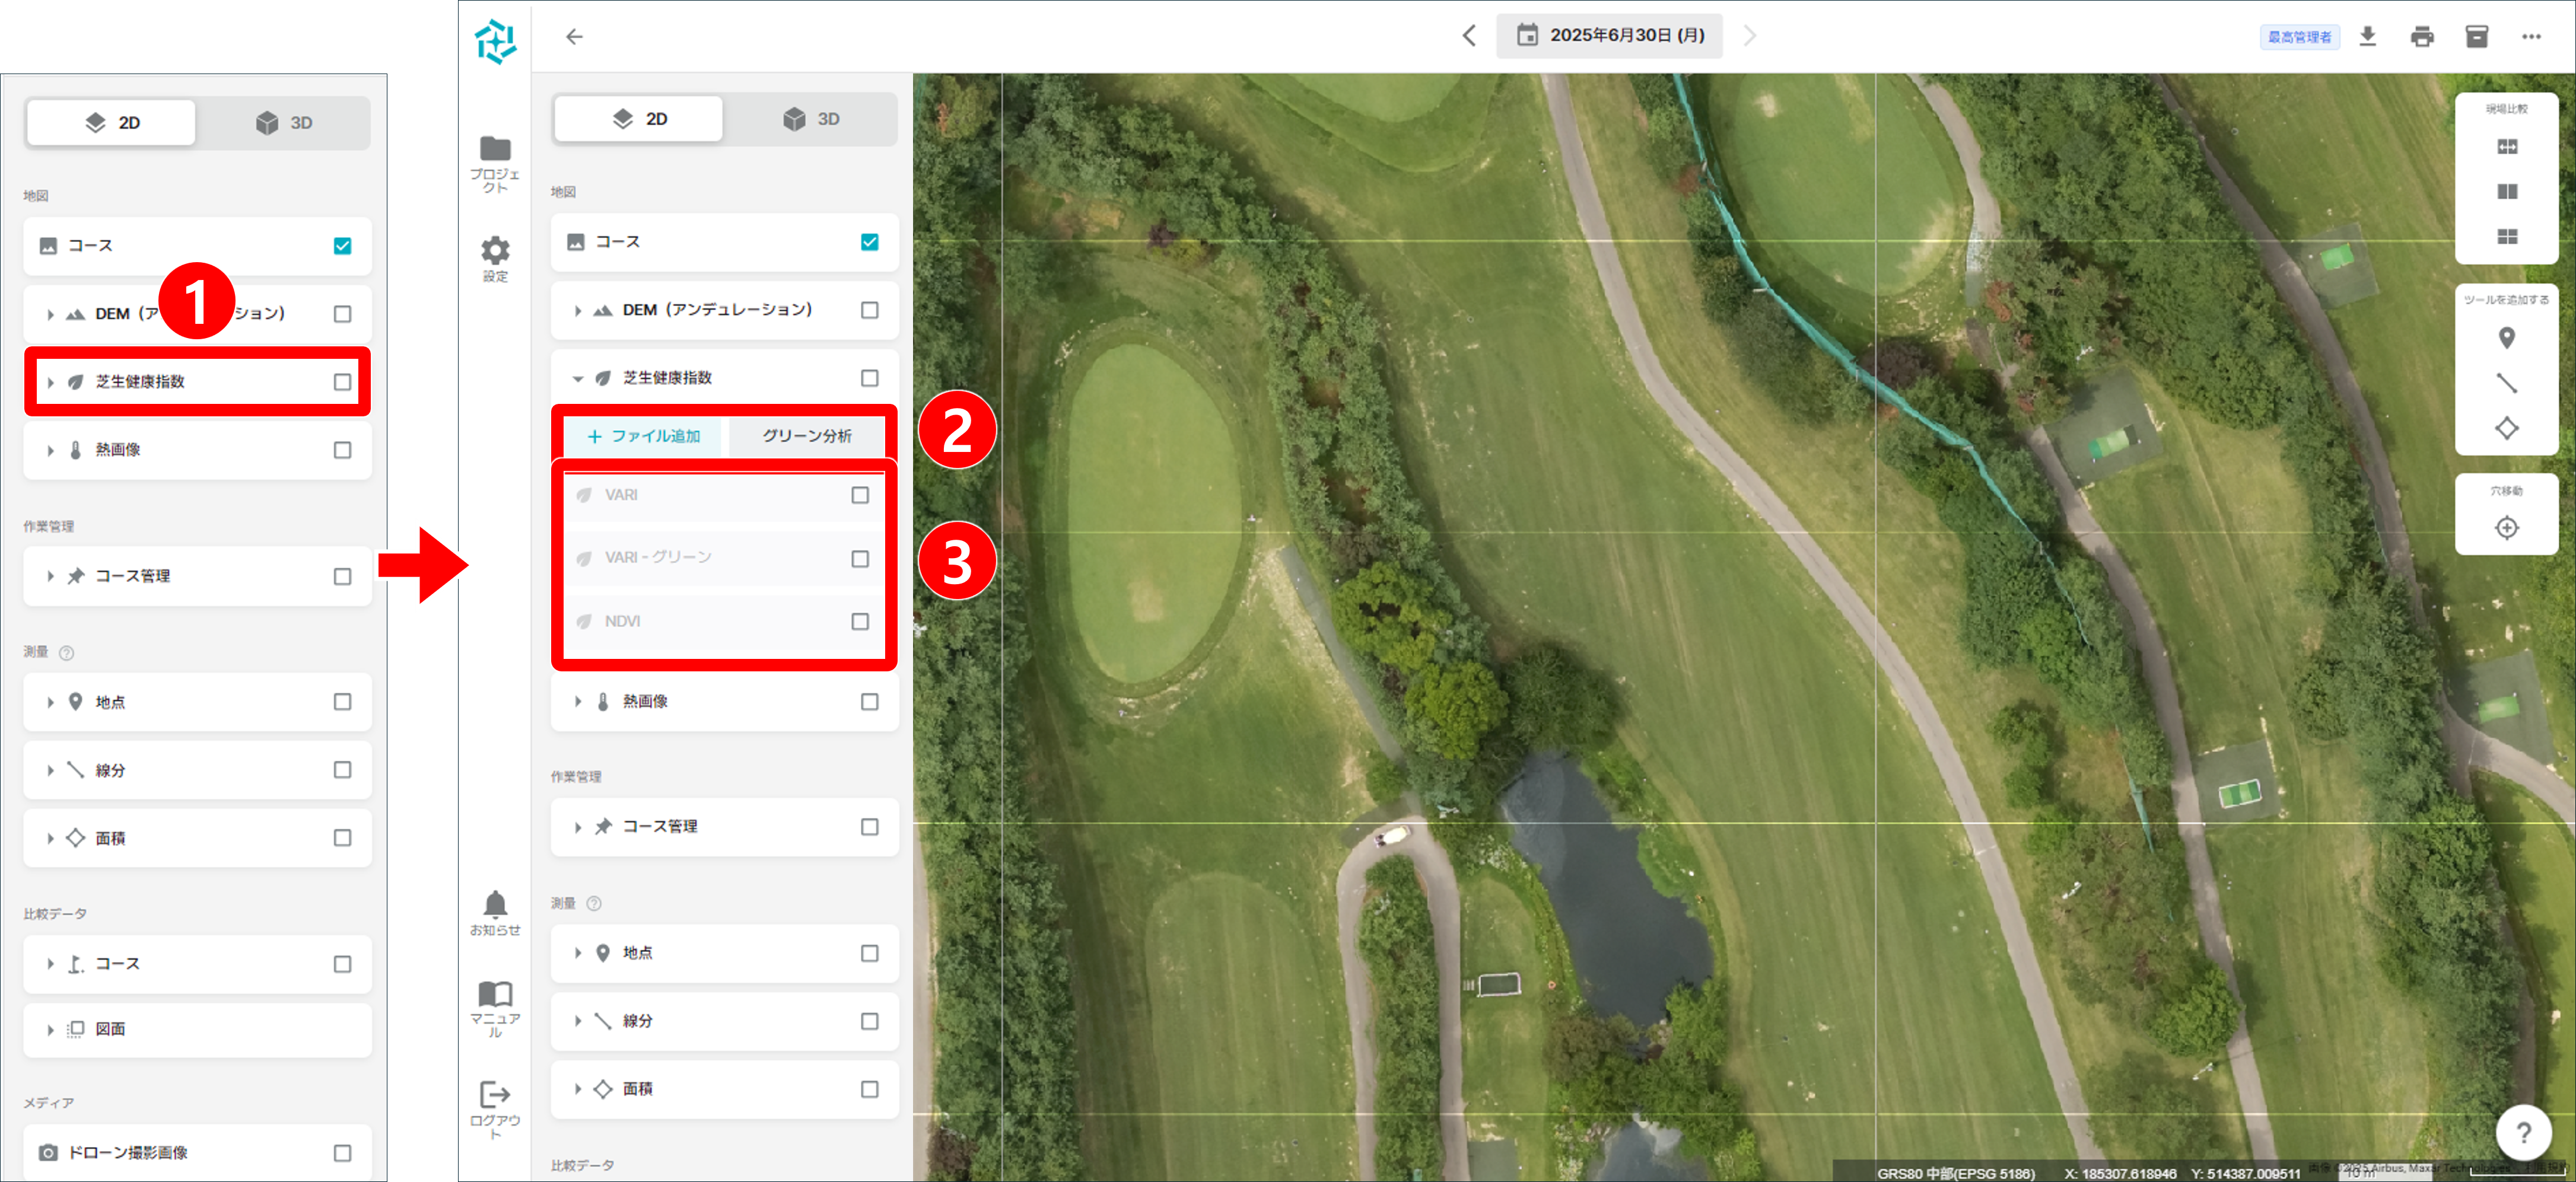Viewport: 2576px width, 1182px height.
Task: Toggle the NDVI layer checkbox
Action: 860,622
